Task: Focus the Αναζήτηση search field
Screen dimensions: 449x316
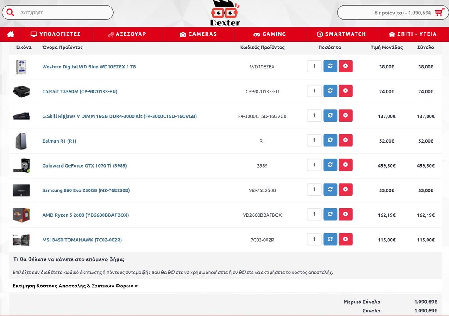Action: (57, 13)
